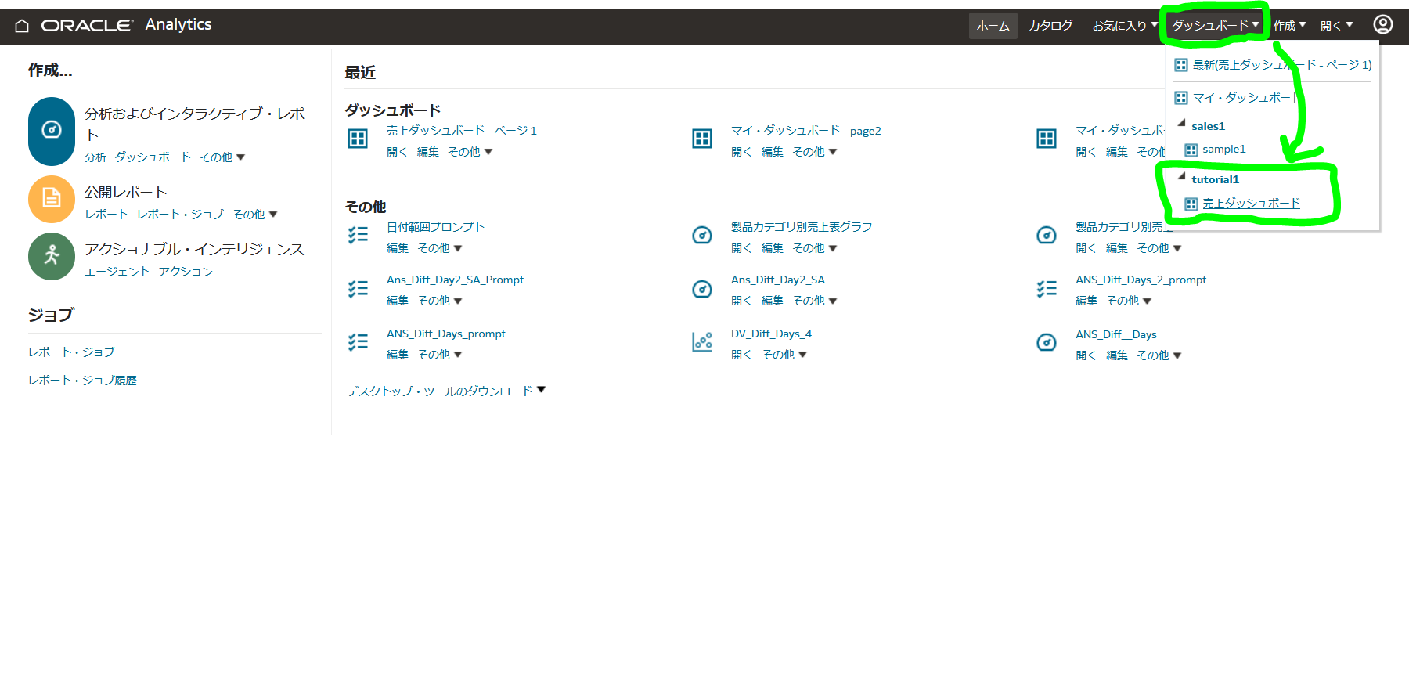
Task: Click dashboard icon beside 最新(売上ダッシュボード) menu entry
Action: [x=1181, y=65]
